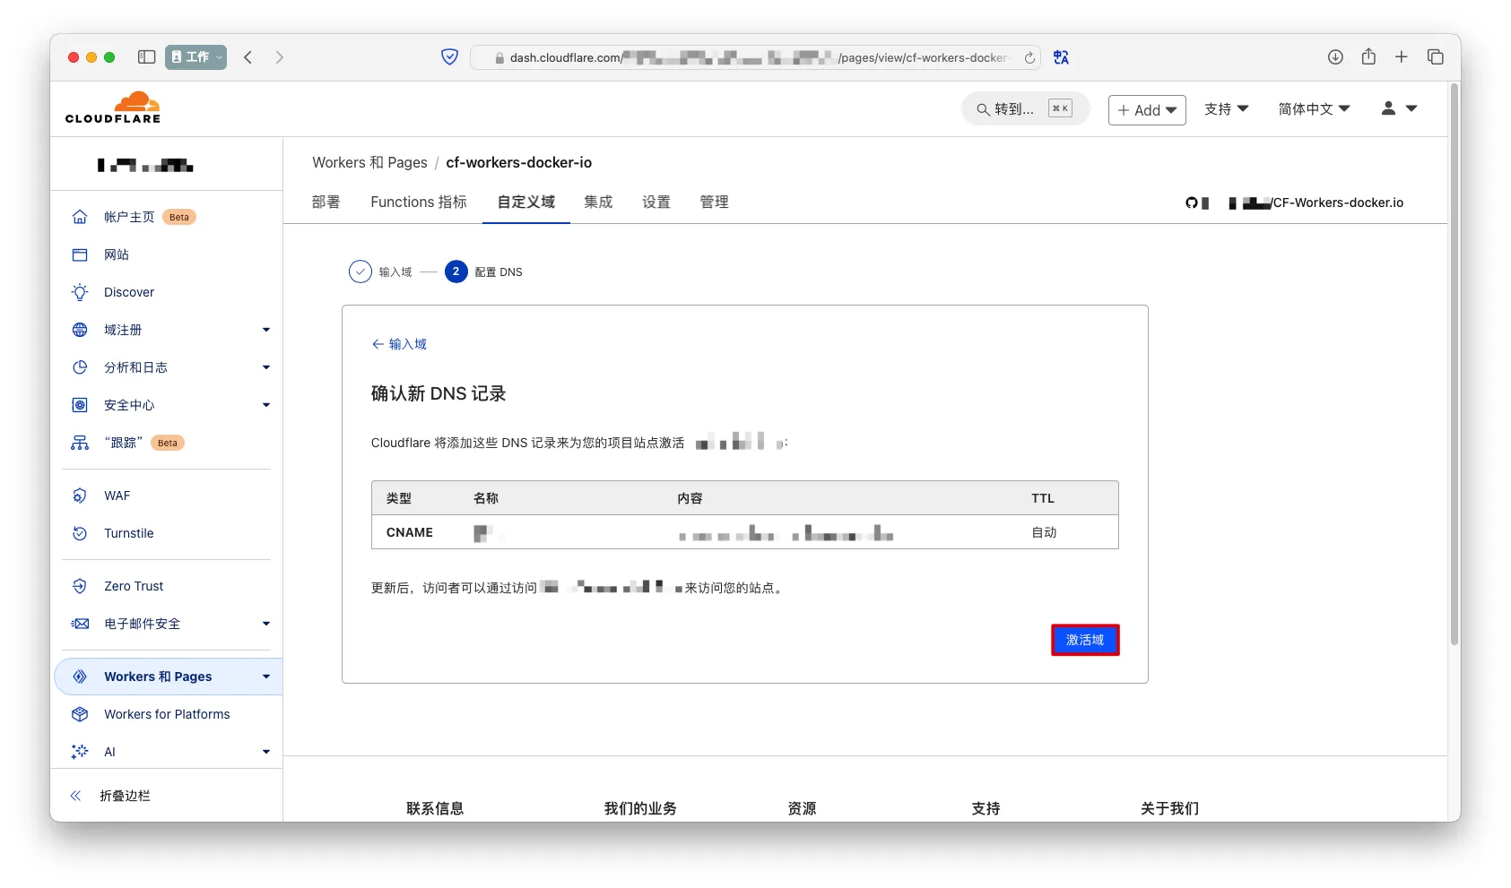The image size is (1511, 888).
Task: Expand the Workers 和 Pages section
Action: pyautogui.click(x=266, y=677)
